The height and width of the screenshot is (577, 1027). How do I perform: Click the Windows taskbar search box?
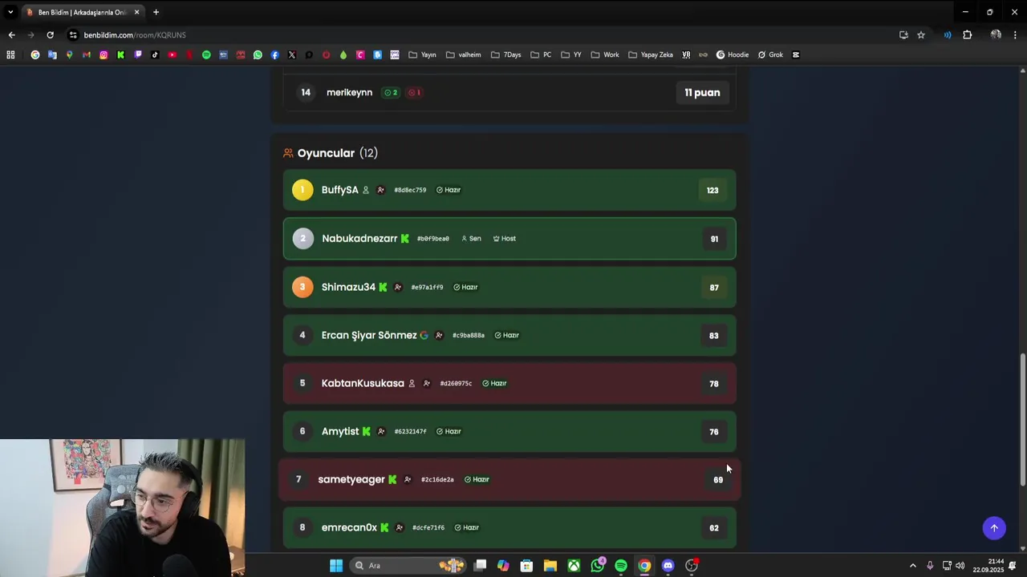click(x=408, y=566)
